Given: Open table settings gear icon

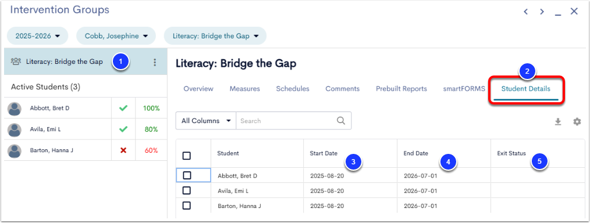Looking at the screenshot, I should (x=577, y=121).
